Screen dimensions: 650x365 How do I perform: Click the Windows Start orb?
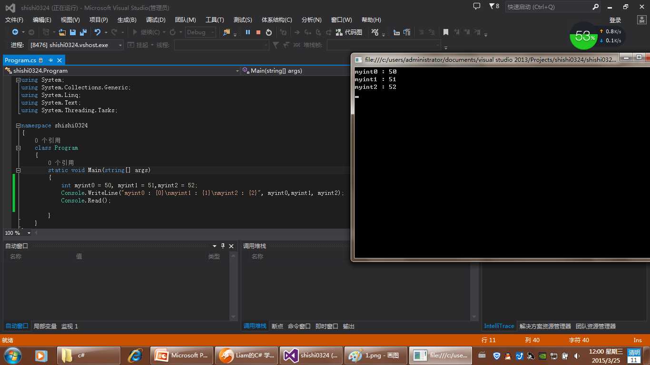(12, 355)
